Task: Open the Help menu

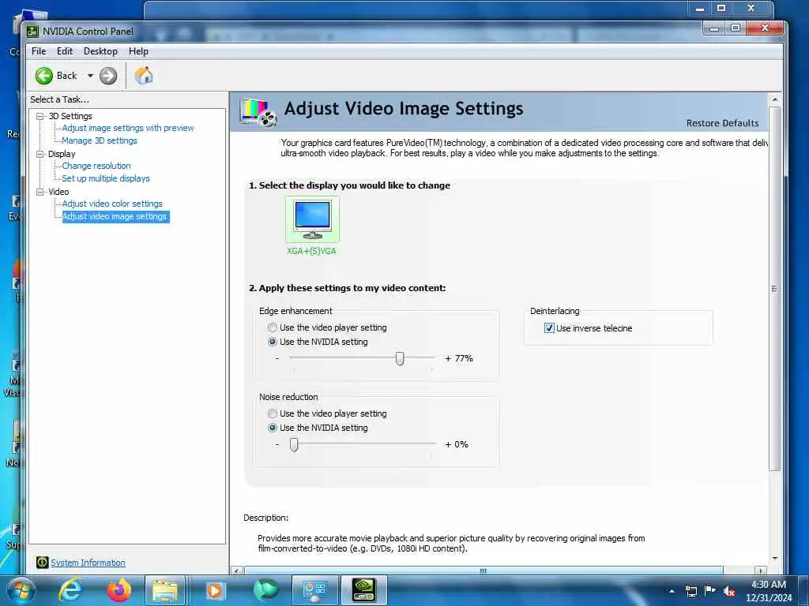Action: pos(138,51)
